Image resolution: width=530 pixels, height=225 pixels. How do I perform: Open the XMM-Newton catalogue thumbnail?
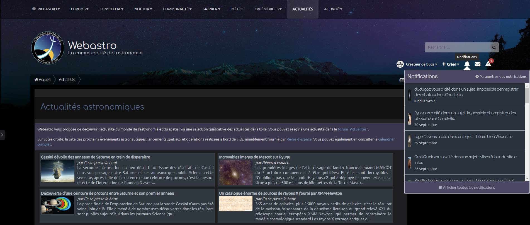click(236, 204)
